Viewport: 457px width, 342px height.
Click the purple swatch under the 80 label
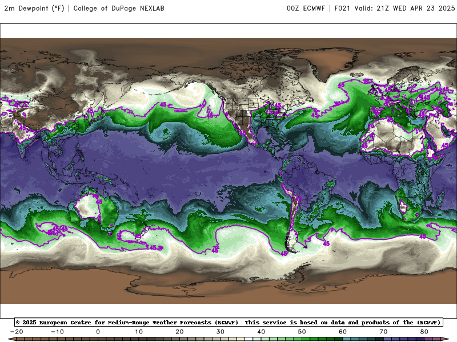[x=428, y=339]
